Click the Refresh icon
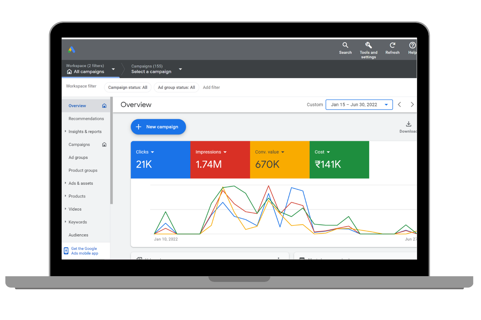481x320 pixels. (392, 45)
